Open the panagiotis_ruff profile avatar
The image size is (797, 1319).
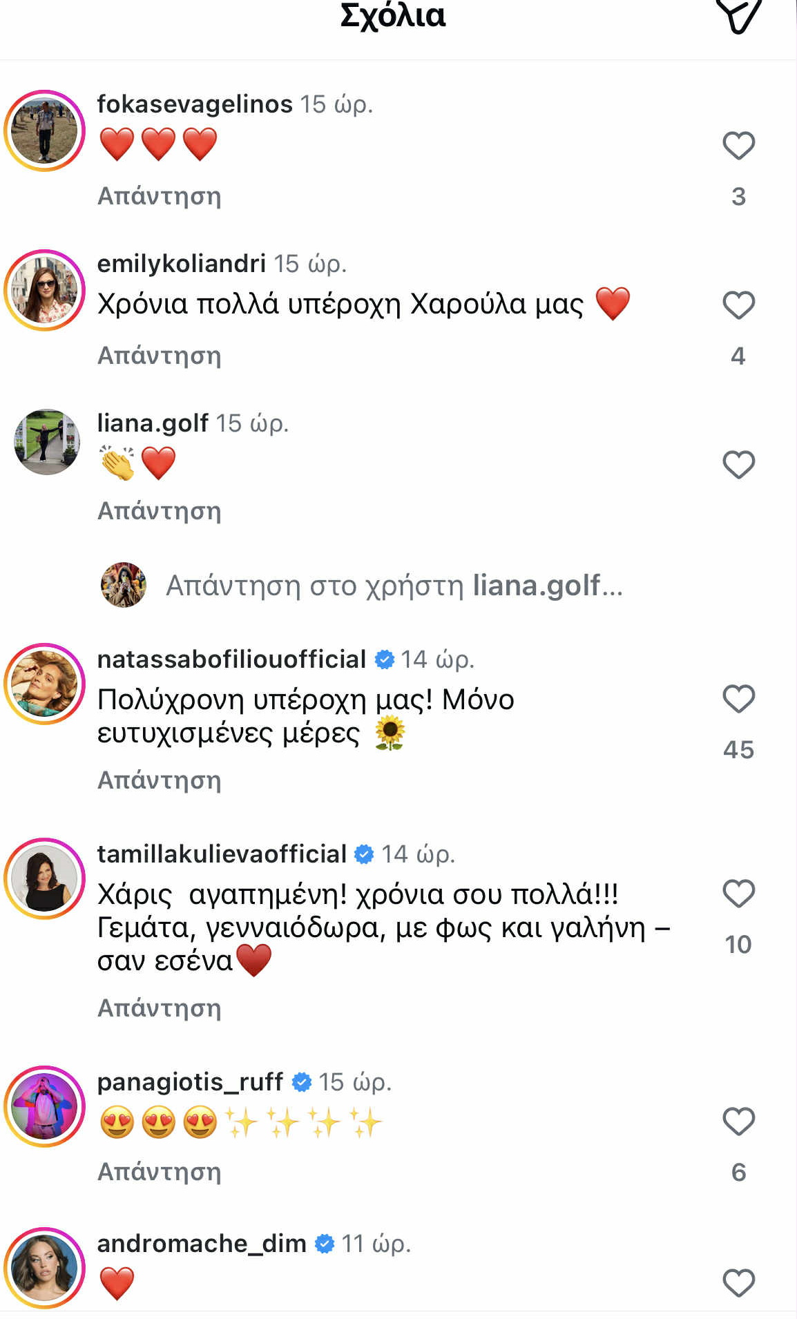pos(45,1106)
